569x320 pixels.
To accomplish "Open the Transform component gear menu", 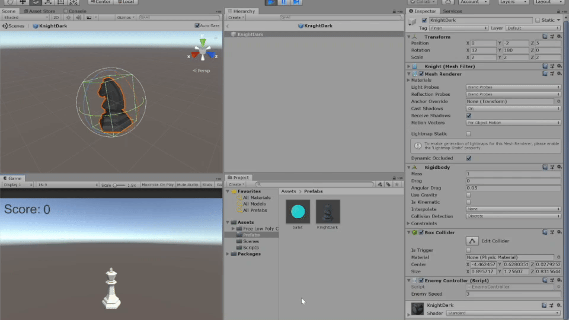I will tap(559, 37).
